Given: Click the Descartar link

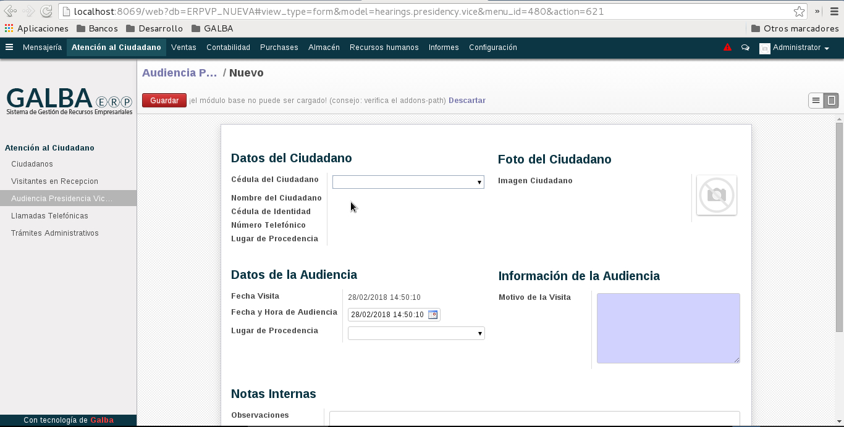Looking at the screenshot, I should coord(466,101).
